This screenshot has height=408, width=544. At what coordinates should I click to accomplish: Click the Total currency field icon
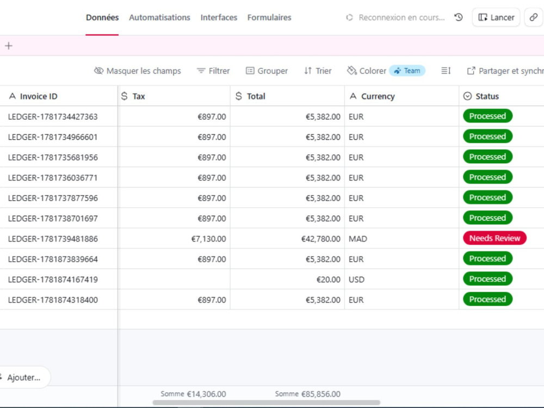click(x=239, y=96)
